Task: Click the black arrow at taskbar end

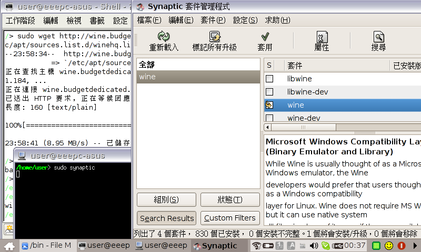Action: [x=415, y=246]
